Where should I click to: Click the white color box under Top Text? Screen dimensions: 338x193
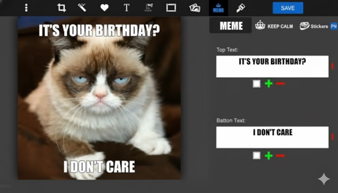pyautogui.click(x=256, y=84)
